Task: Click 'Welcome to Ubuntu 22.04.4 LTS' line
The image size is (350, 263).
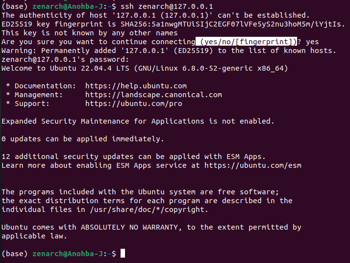Action: click(145, 68)
